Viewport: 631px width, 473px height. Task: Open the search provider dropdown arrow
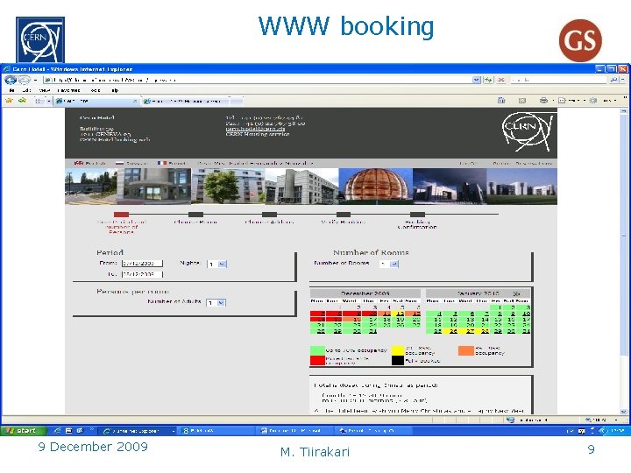click(623, 80)
